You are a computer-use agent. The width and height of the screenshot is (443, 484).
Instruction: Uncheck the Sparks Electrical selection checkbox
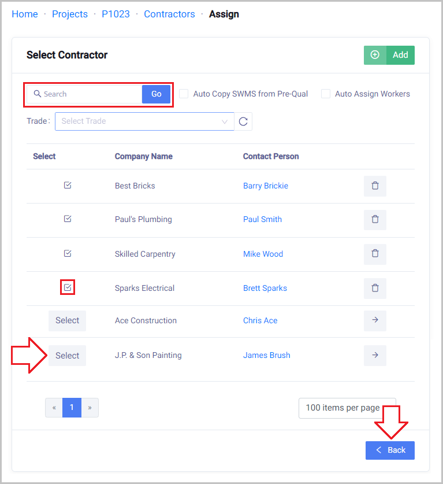click(68, 287)
